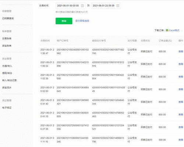Select merchant order number ending 1365605859
184x147 pixels.
72,115
